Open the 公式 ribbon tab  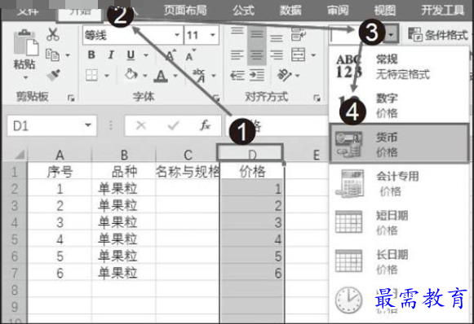click(243, 10)
